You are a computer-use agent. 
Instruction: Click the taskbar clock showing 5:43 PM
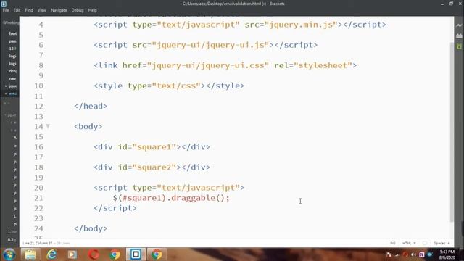447,254
